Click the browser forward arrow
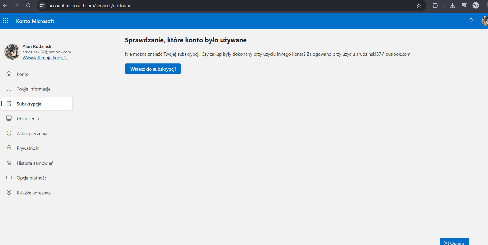The width and height of the screenshot is (488, 245). (x=17, y=5)
